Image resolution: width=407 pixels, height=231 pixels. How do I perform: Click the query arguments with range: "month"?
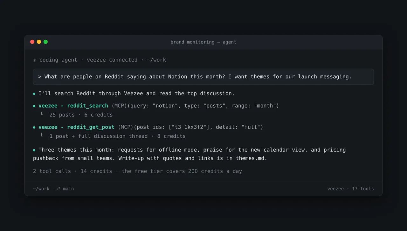203,106
